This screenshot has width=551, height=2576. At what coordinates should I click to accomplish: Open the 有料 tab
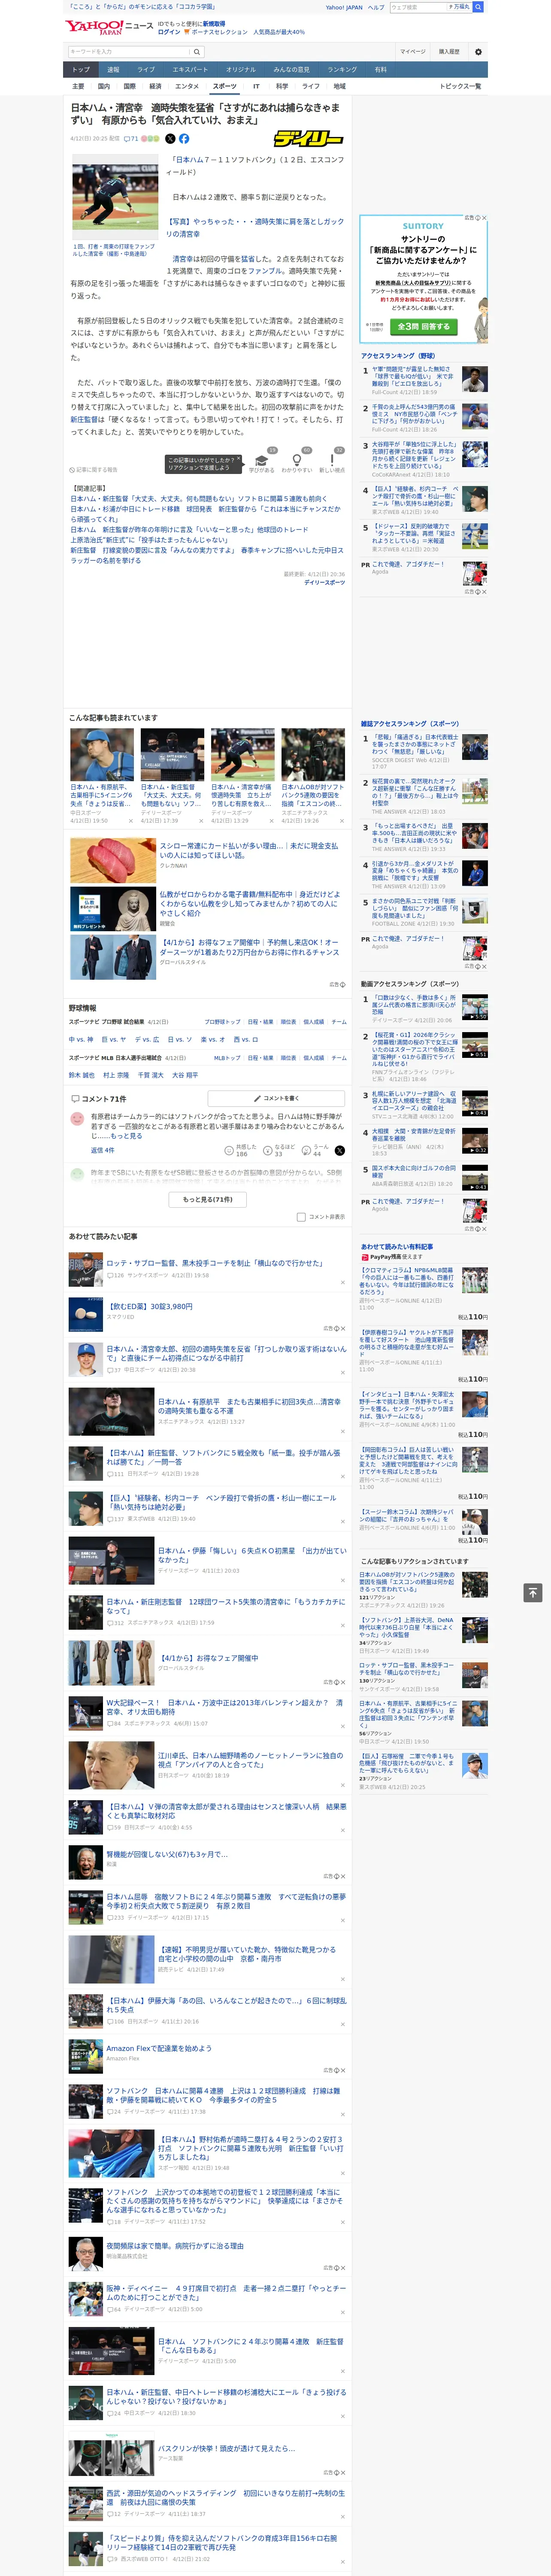(x=380, y=70)
